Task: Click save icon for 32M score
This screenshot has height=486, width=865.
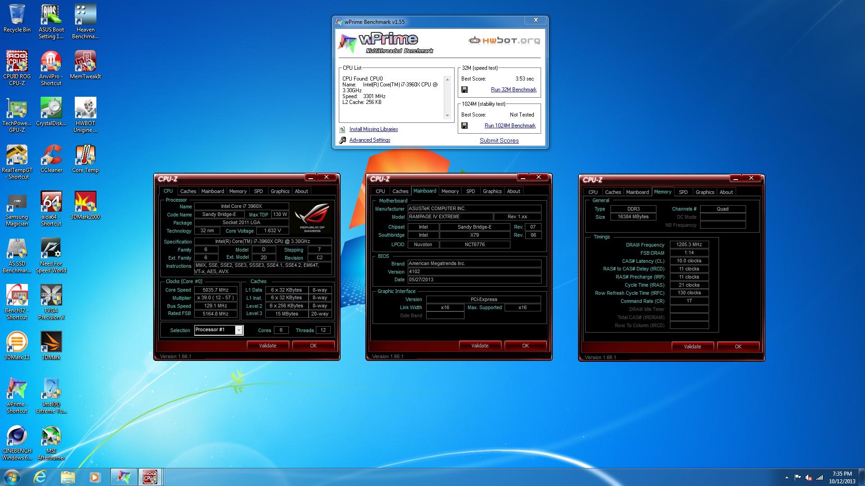Action: (464, 90)
